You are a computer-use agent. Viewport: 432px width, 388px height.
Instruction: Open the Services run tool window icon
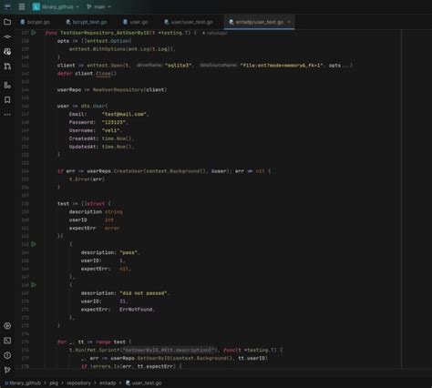(x=7, y=326)
